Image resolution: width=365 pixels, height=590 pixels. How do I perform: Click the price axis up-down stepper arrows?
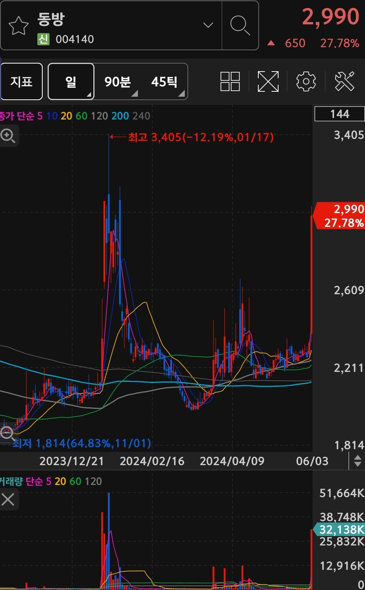(357, 461)
